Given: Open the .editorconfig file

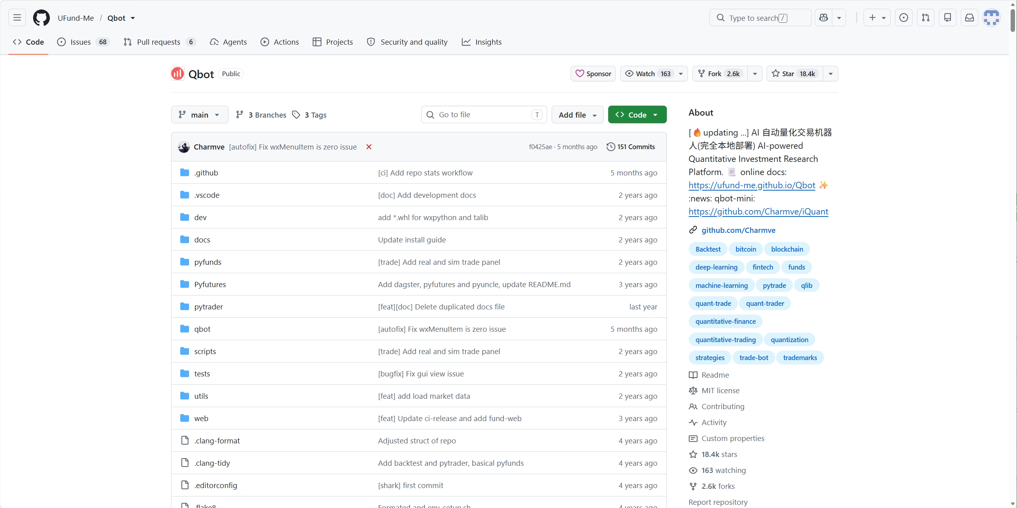Looking at the screenshot, I should [x=215, y=485].
